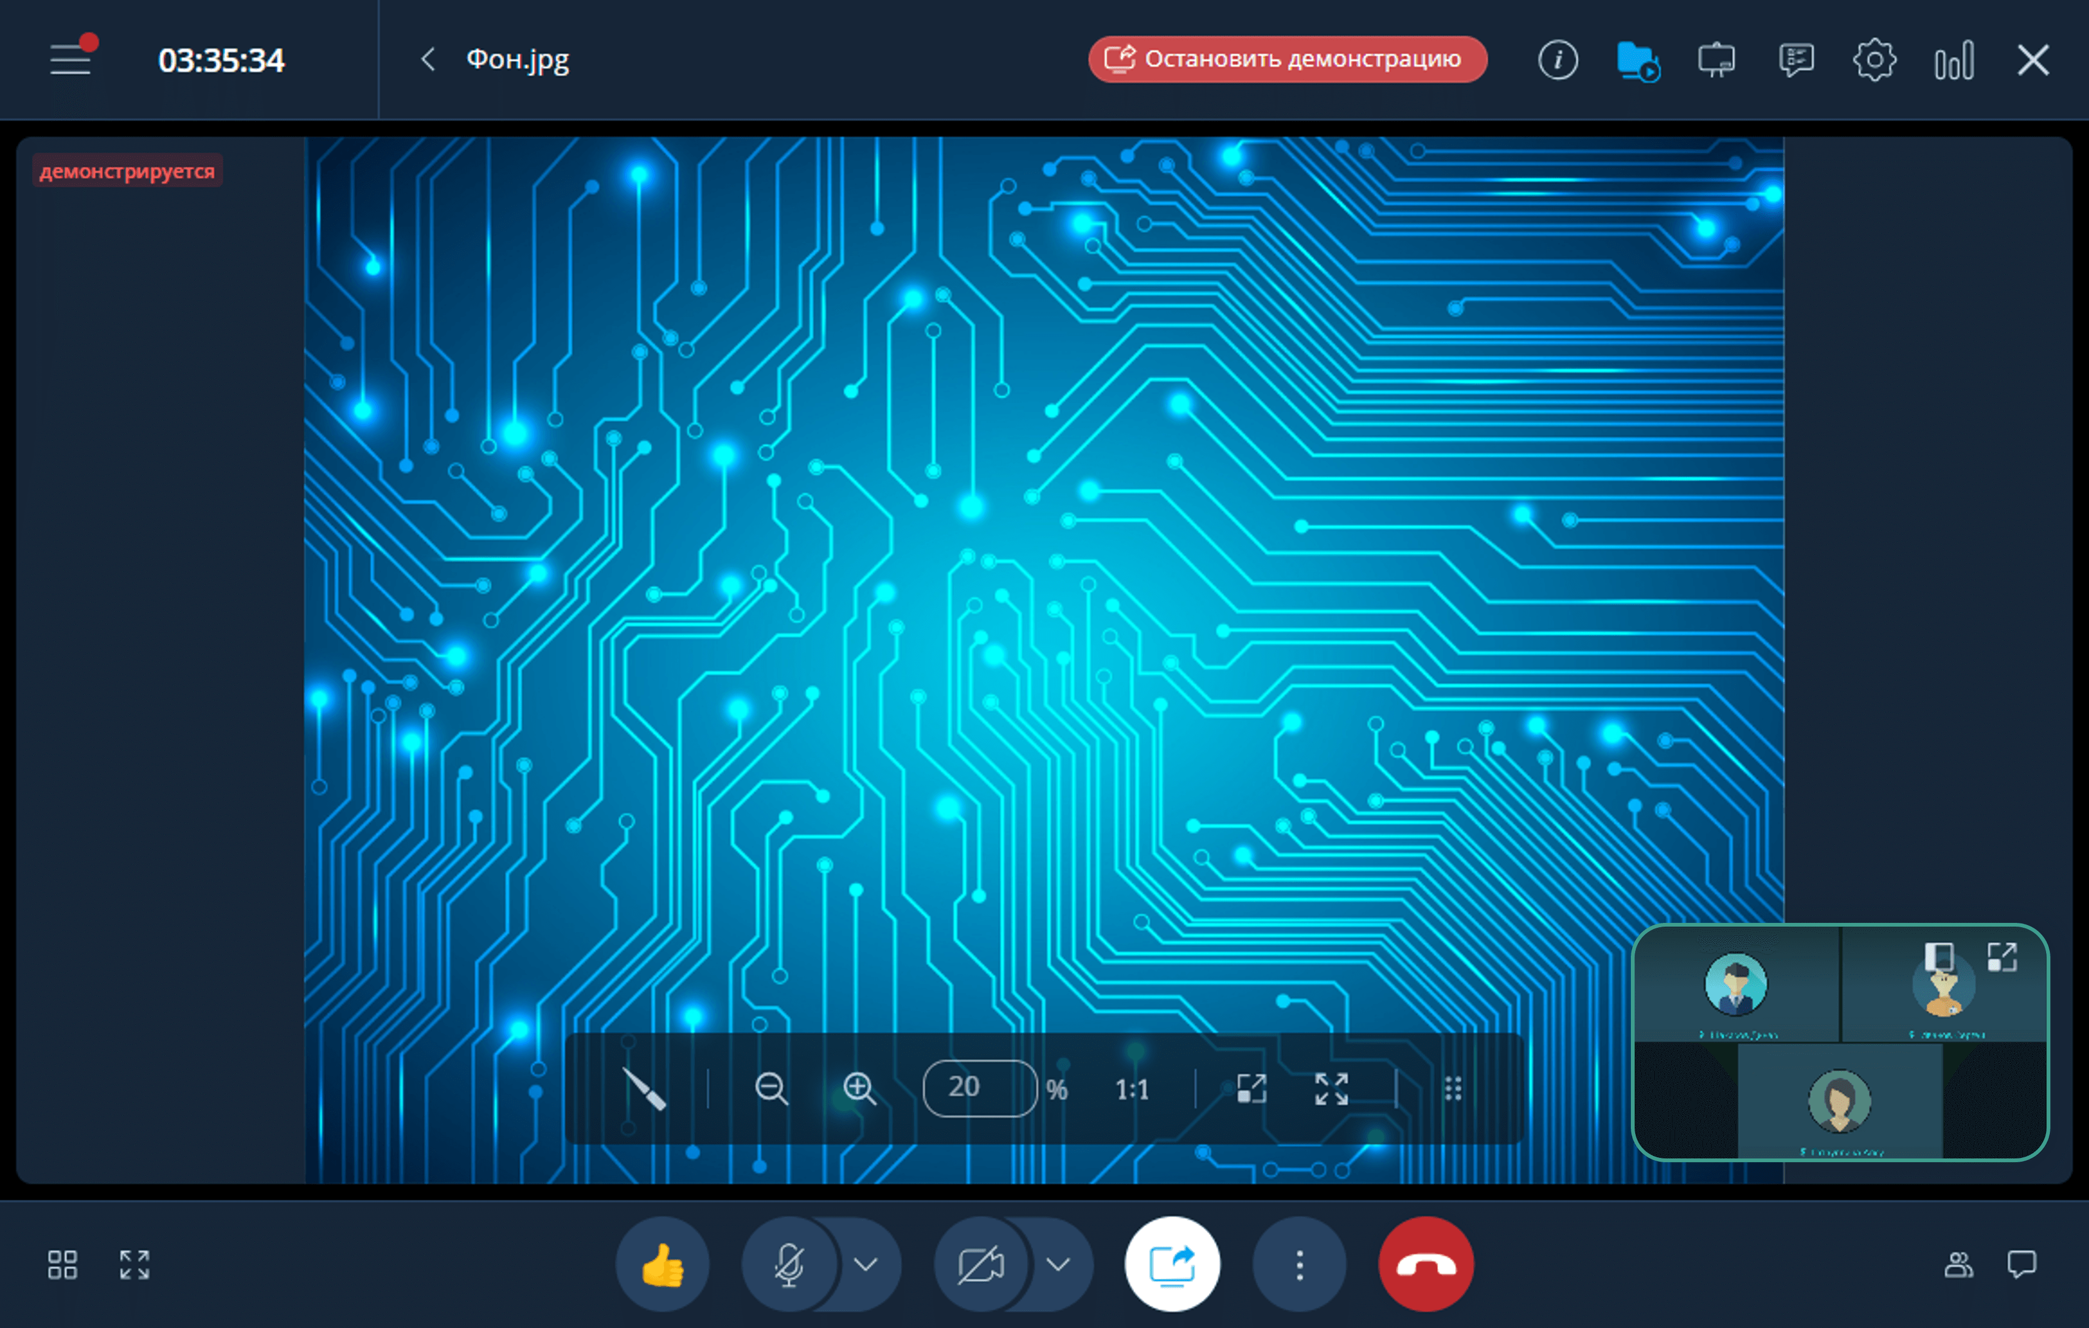The image size is (2089, 1328).
Task: Expand camera device options arrow
Action: point(1057,1265)
